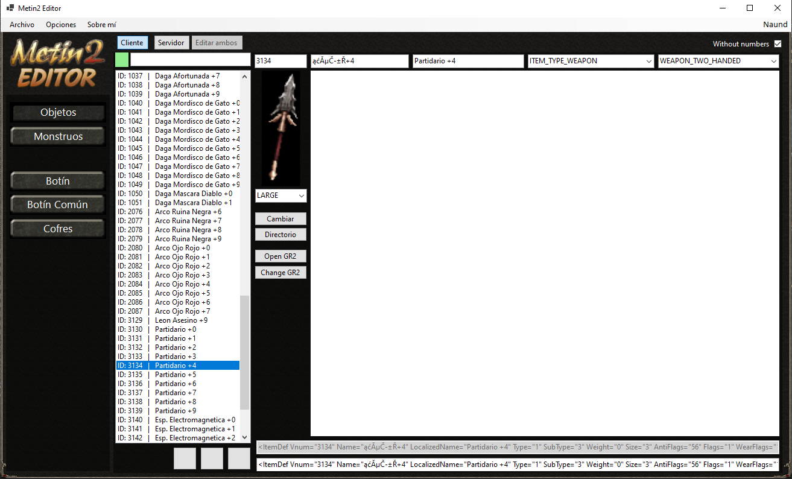The width and height of the screenshot is (792, 479).
Task: Click the Directorio button
Action: click(x=280, y=234)
